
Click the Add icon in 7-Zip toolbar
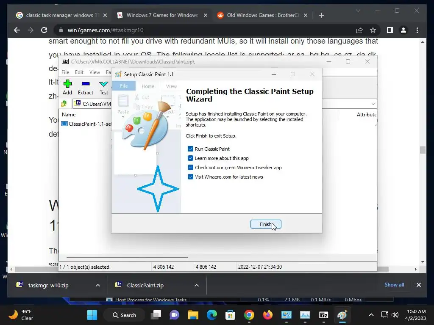click(x=67, y=87)
